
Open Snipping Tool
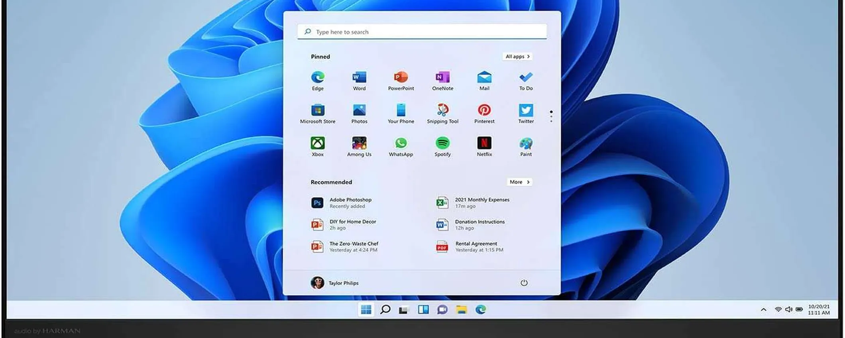tap(442, 114)
